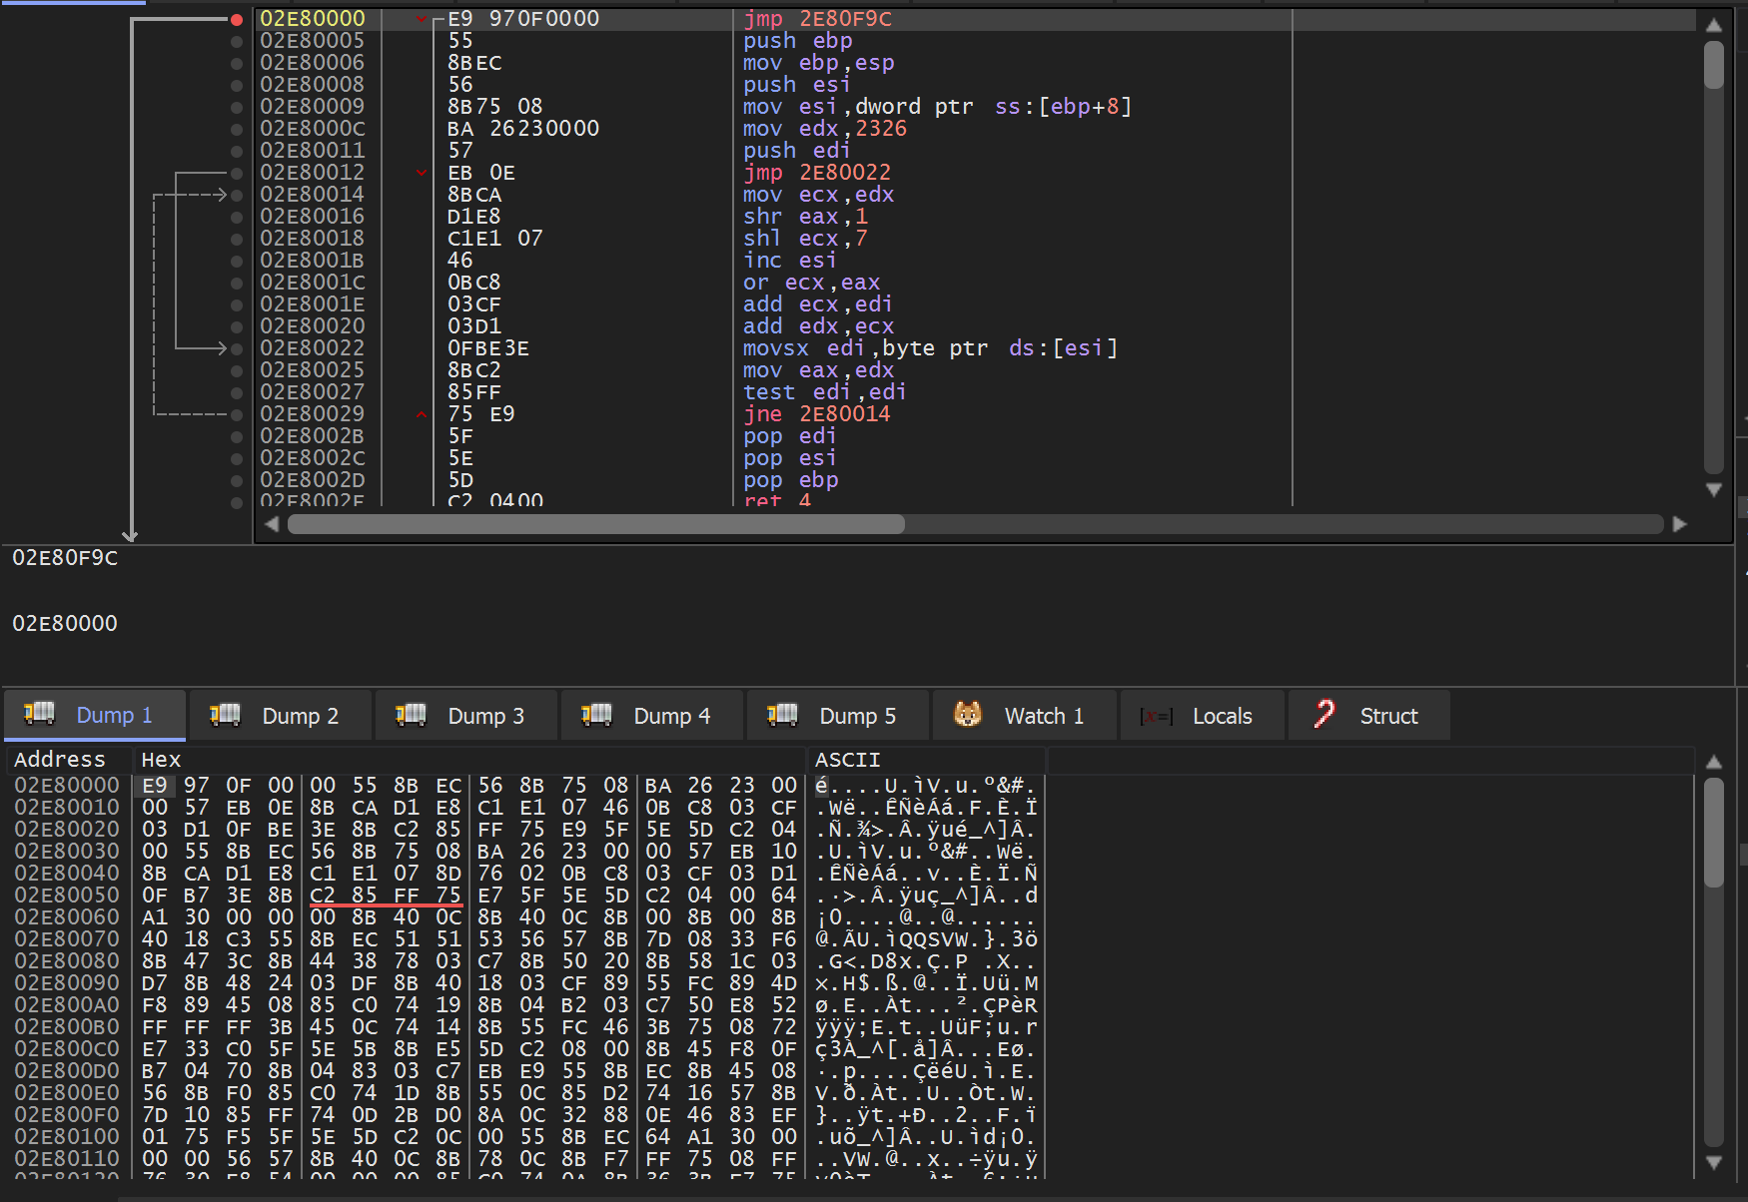Click the right arrow of the disassembly horizontal scrollbar
This screenshot has height=1202, width=1748.
click(1680, 524)
